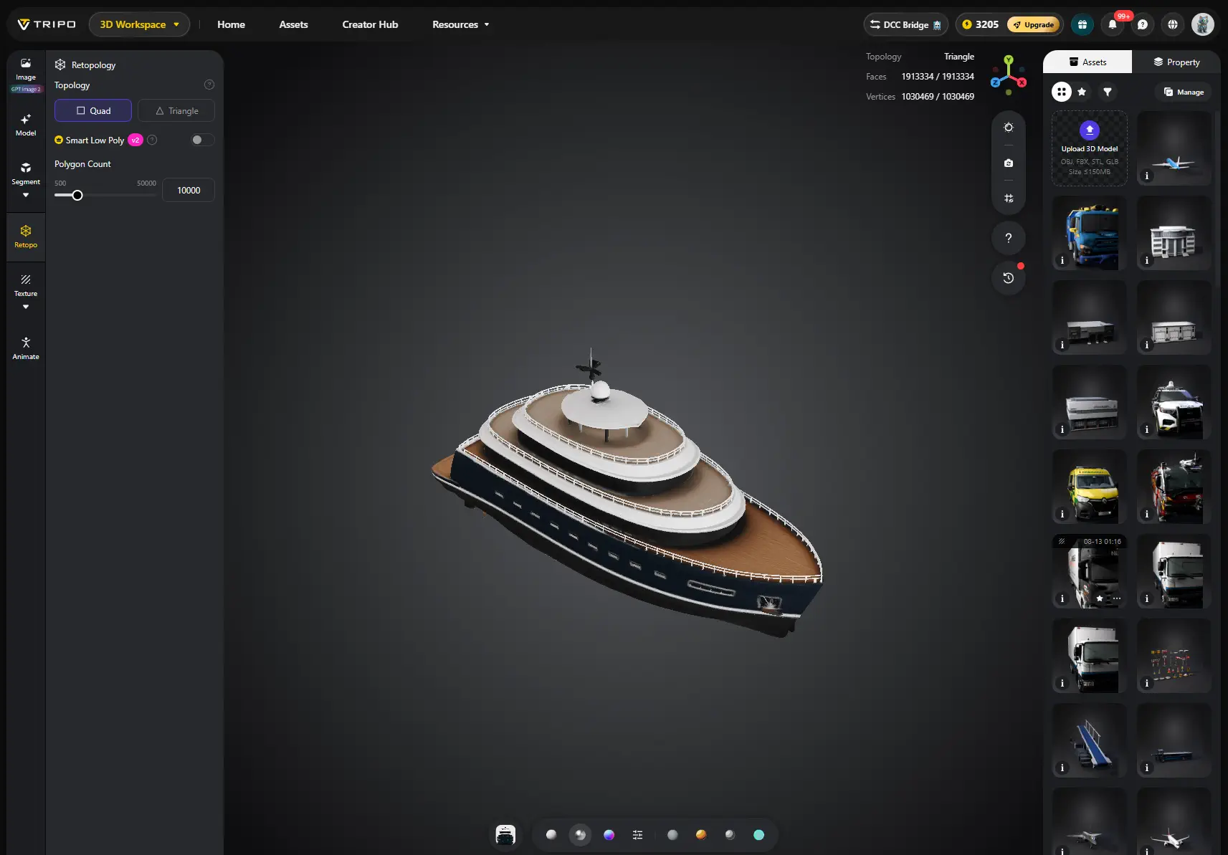Expand the Resources menu
The width and height of the screenshot is (1228, 855).
click(461, 24)
